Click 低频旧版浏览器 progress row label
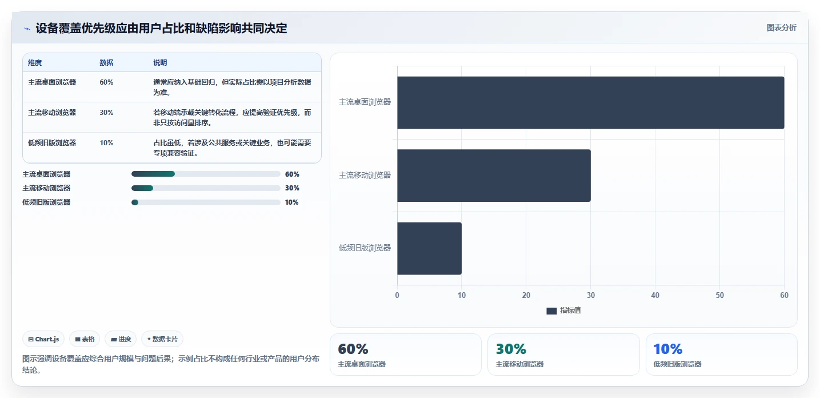This screenshot has width=820, height=398. tap(46, 202)
